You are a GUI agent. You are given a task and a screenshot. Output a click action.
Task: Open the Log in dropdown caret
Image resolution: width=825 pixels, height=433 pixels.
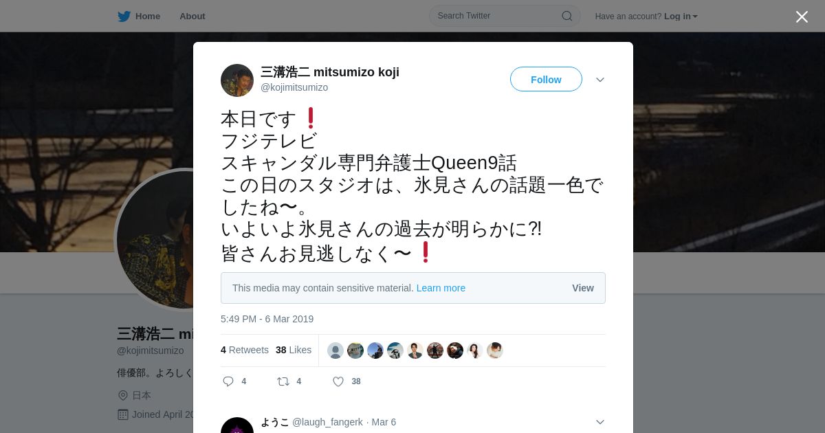[x=695, y=16]
